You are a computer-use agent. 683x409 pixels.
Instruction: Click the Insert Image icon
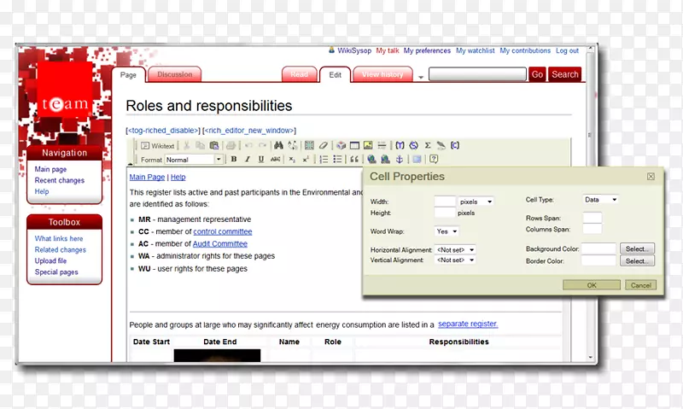[x=368, y=145]
